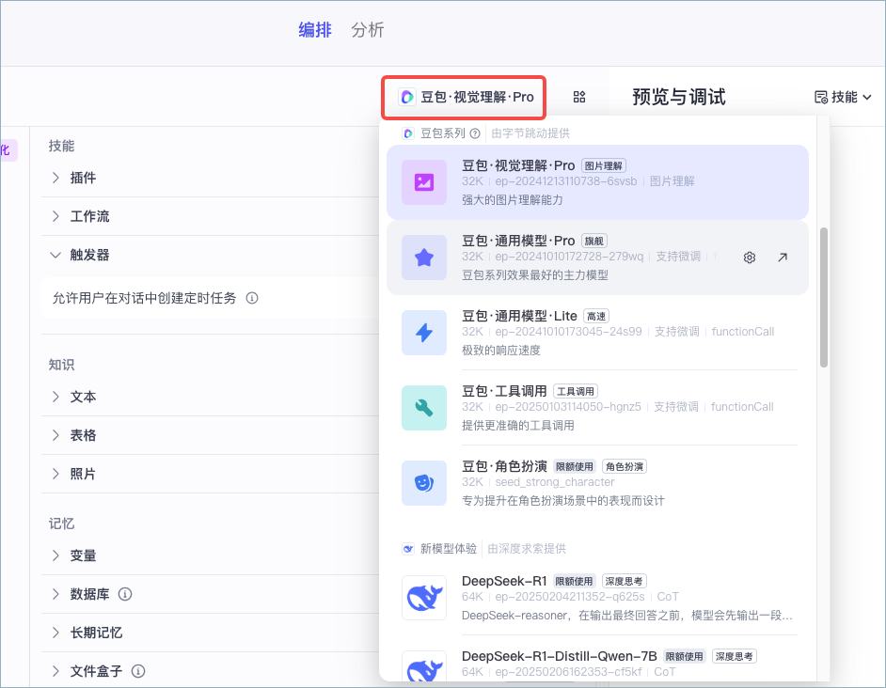Screen dimensions: 886x688
Task: Click the whale logo of DeepSeek-R1-Distill-Qwen-7B
Action: click(x=424, y=667)
